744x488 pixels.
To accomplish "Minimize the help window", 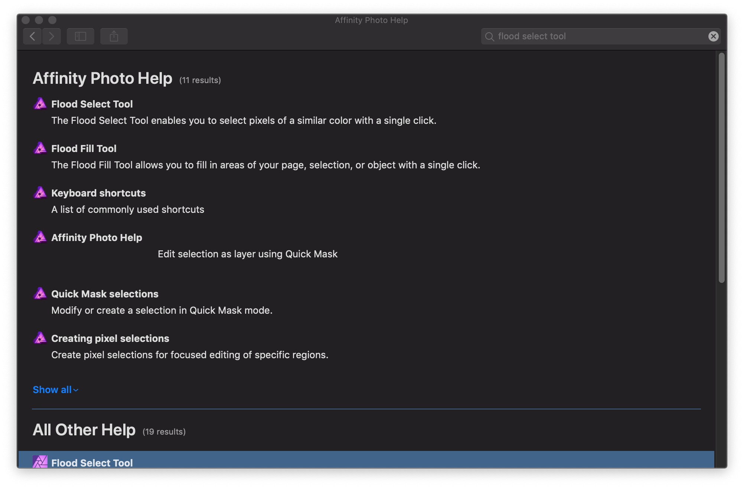I will (39, 20).
